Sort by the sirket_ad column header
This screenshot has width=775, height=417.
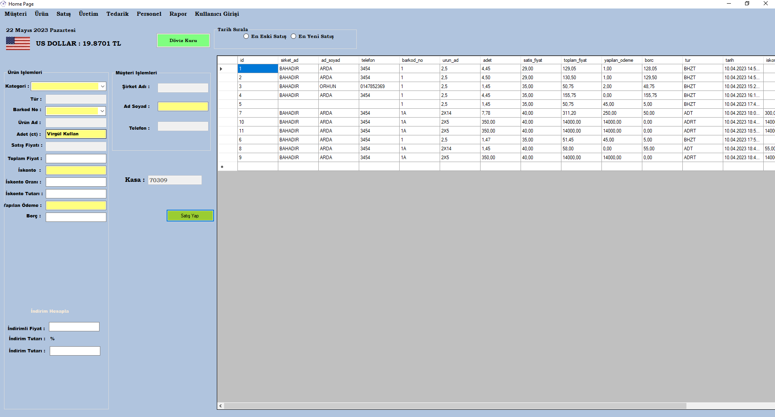tap(298, 60)
